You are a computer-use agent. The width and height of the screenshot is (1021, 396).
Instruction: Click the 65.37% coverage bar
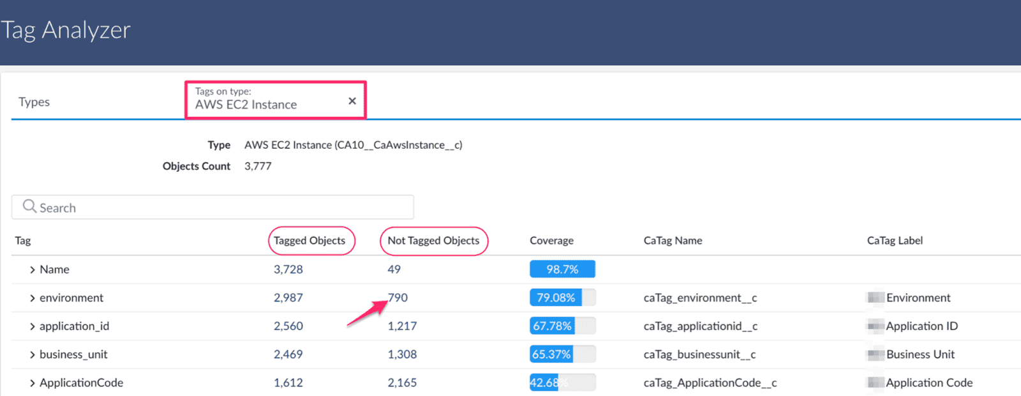click(562, 354)
